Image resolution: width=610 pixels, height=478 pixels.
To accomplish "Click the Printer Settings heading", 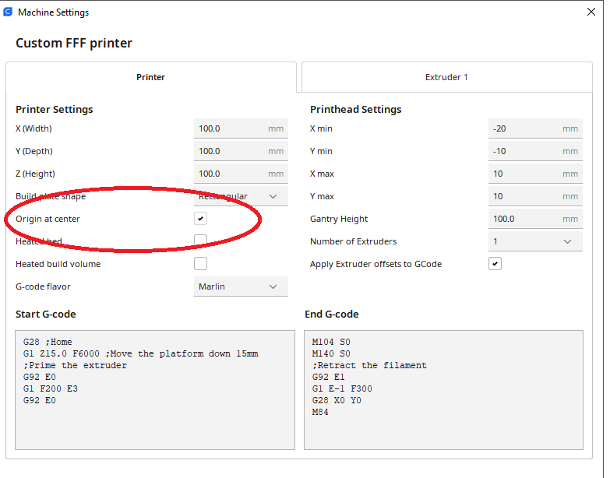I will [54, 110].
